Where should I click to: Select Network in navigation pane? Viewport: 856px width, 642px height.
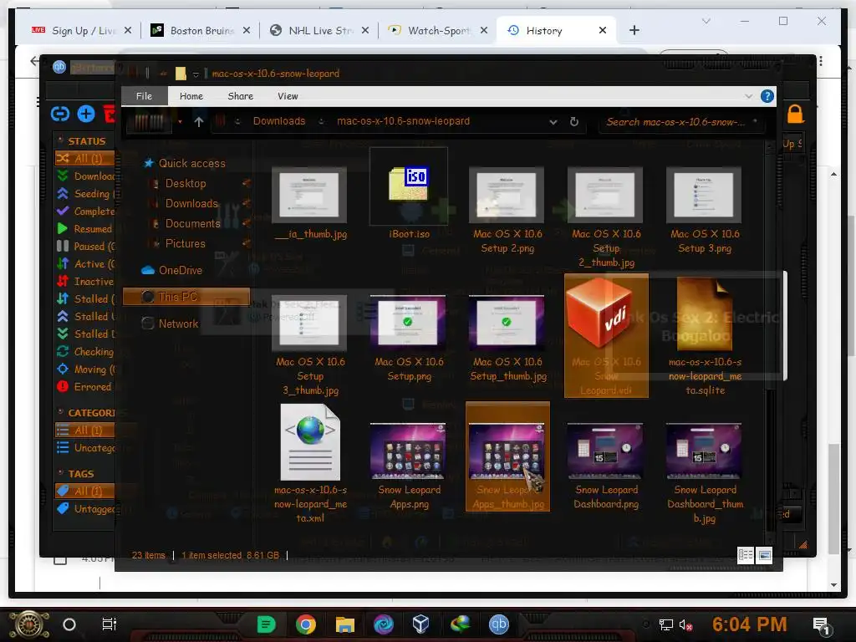click(x=178, y=324)
